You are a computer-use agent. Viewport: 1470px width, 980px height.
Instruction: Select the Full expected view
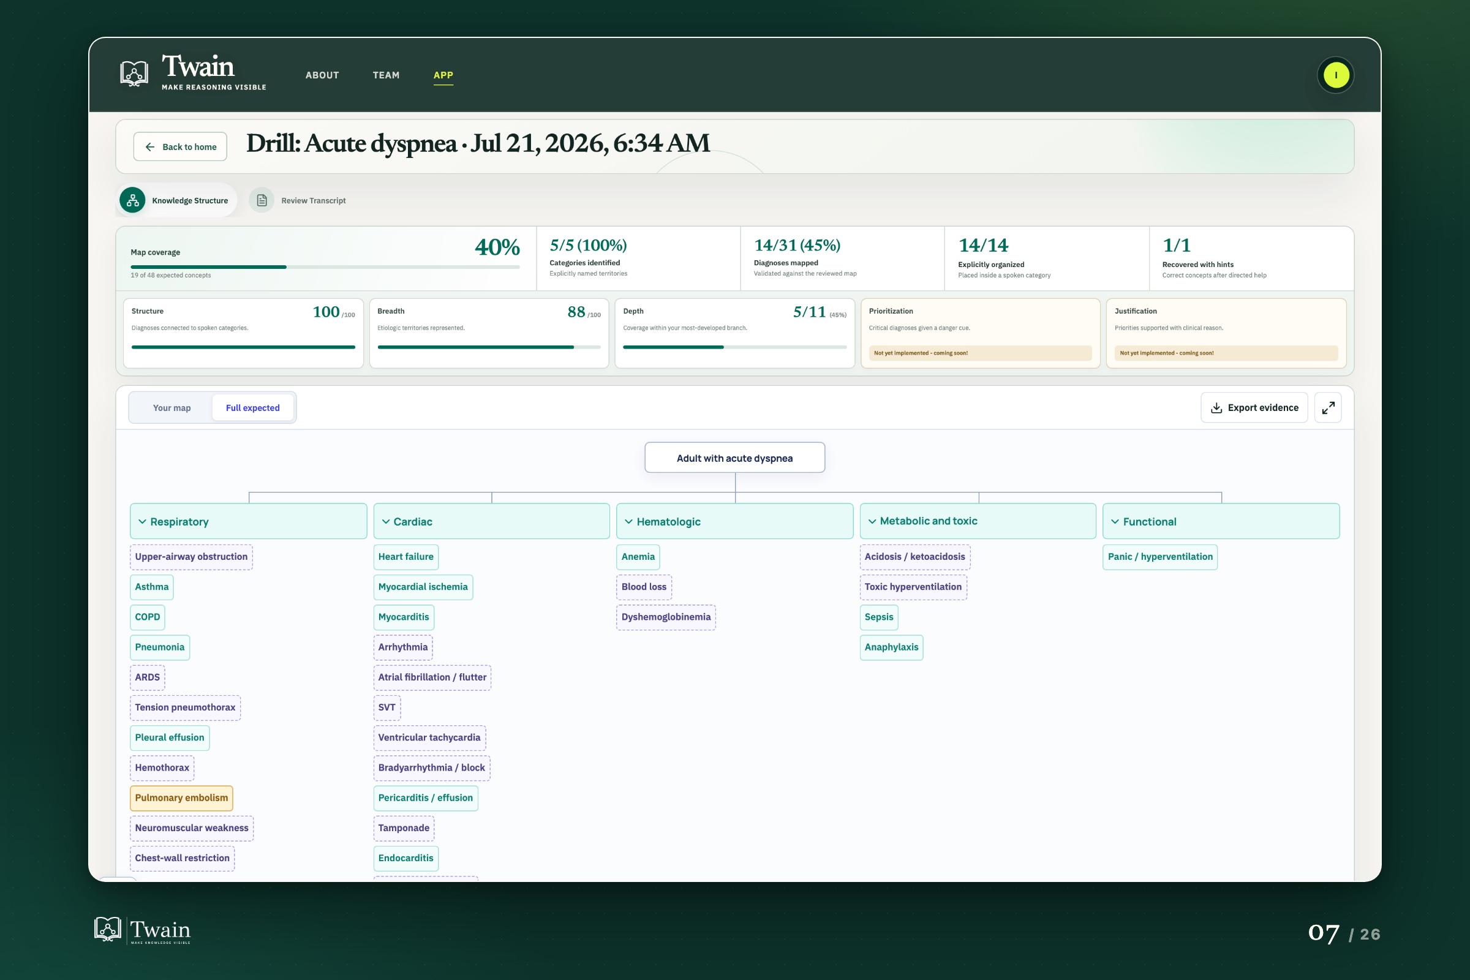tap(252, 407)
